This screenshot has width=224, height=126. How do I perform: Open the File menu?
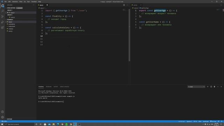pyautogui.click(x=6, y=1)
